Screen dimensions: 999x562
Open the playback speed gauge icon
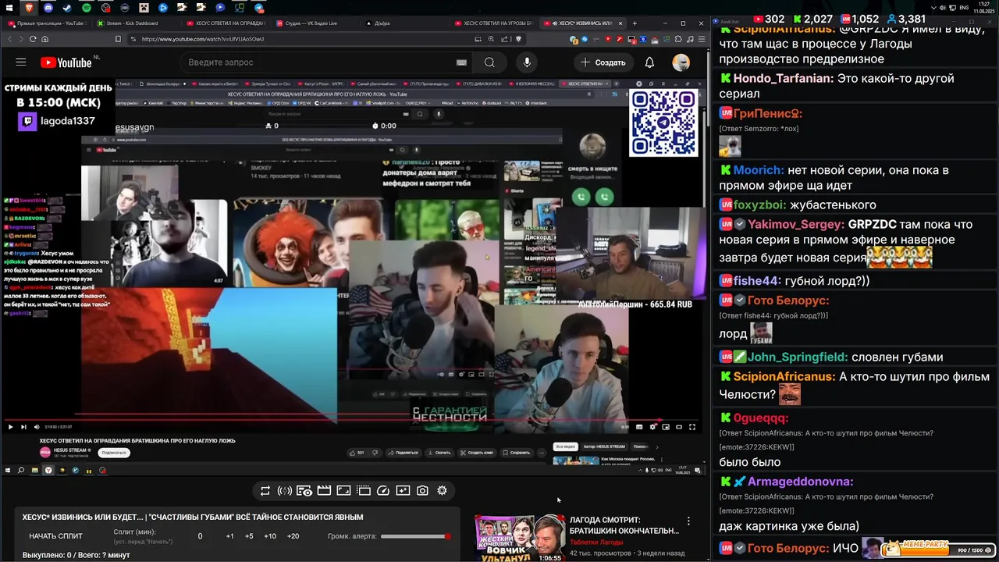pyautogui.click(x=383, y=491)
